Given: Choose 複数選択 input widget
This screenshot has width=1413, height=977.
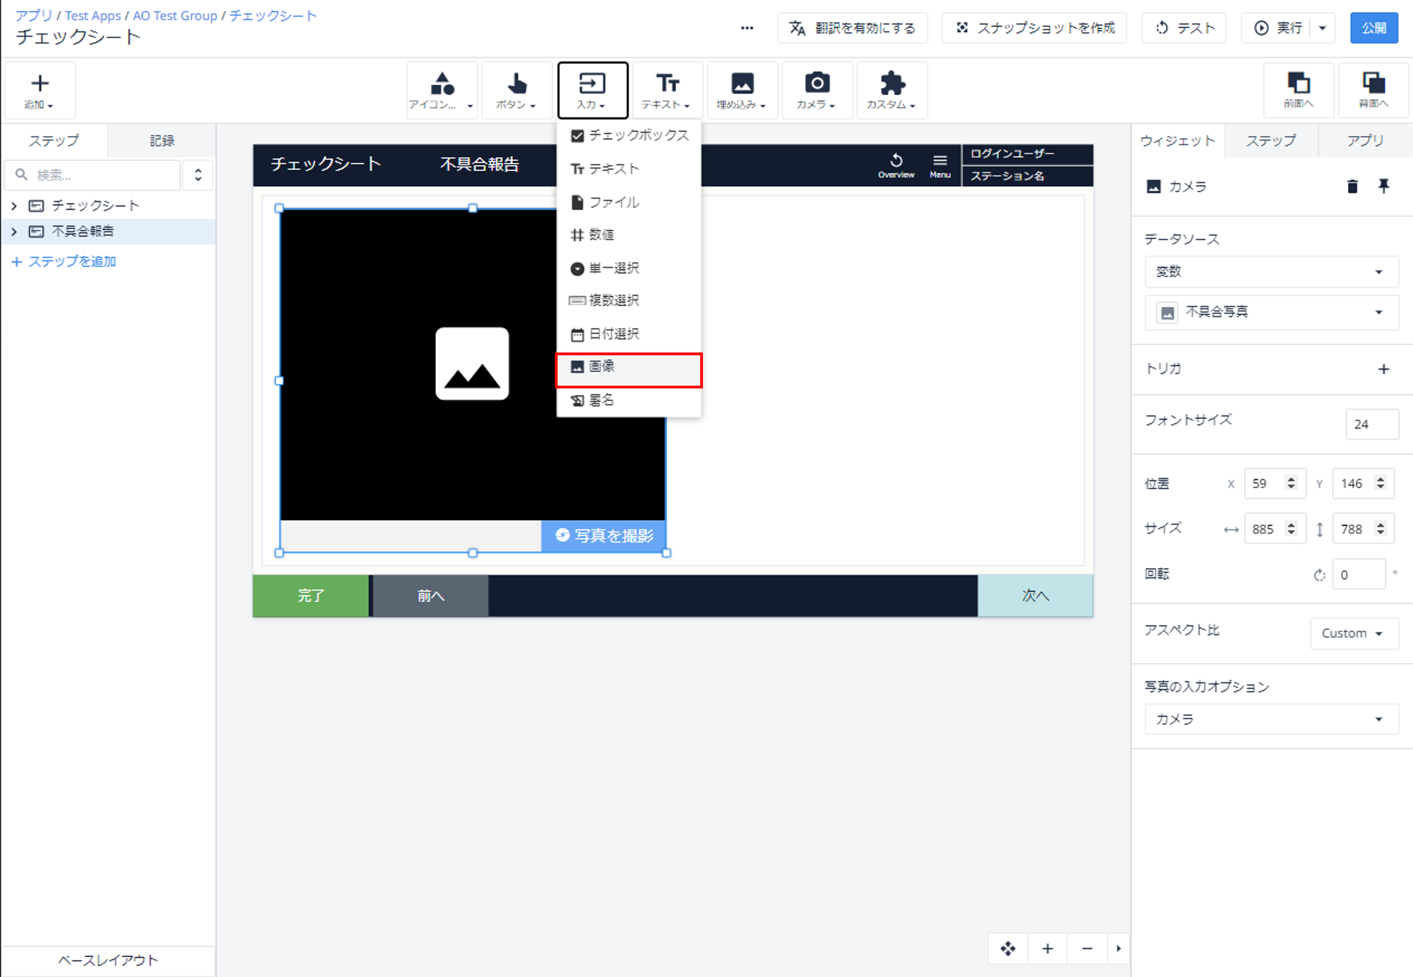Looking at the screenshot, I should [x=629, y=300].
